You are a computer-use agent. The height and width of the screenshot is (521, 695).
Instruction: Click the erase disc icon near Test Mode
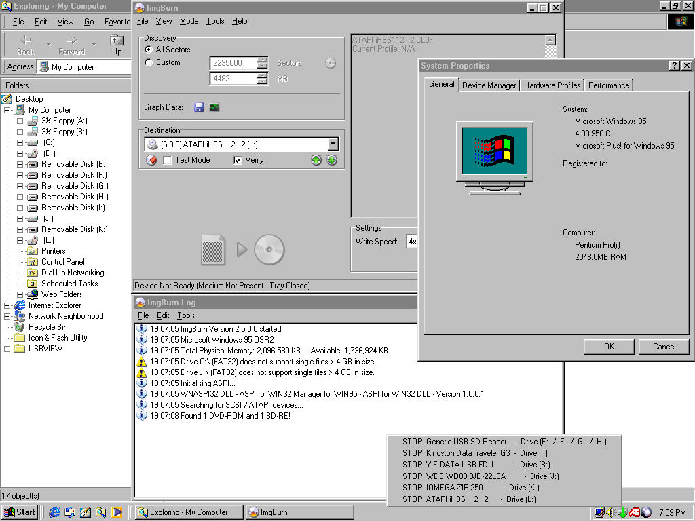click(151, 160)
